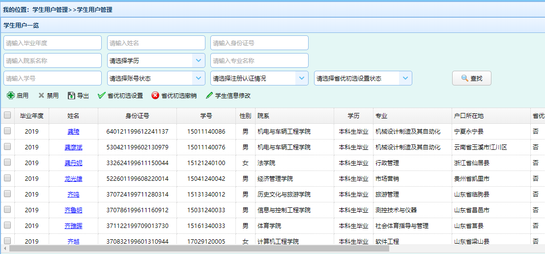Screen dimensions: 545x254
Task: Focus the 请输入毕业年度 input field
Action: coord(53,43)
